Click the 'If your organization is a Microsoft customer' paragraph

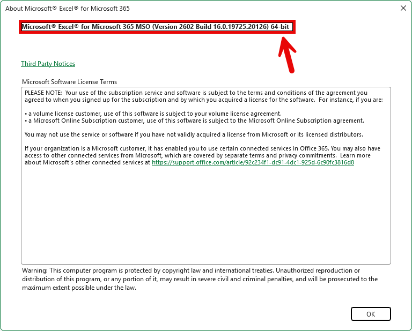(202, 155)
